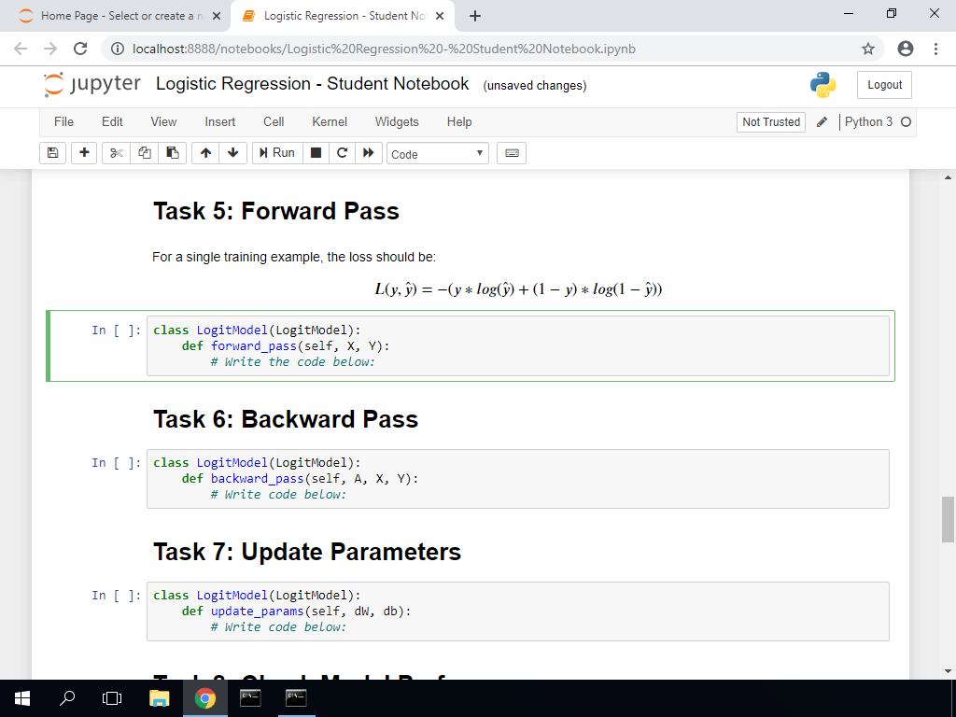Screen dimensions: 956x717
Task: Click the Task 6: Backward Pass heading
Action: [x=286, y=419]
